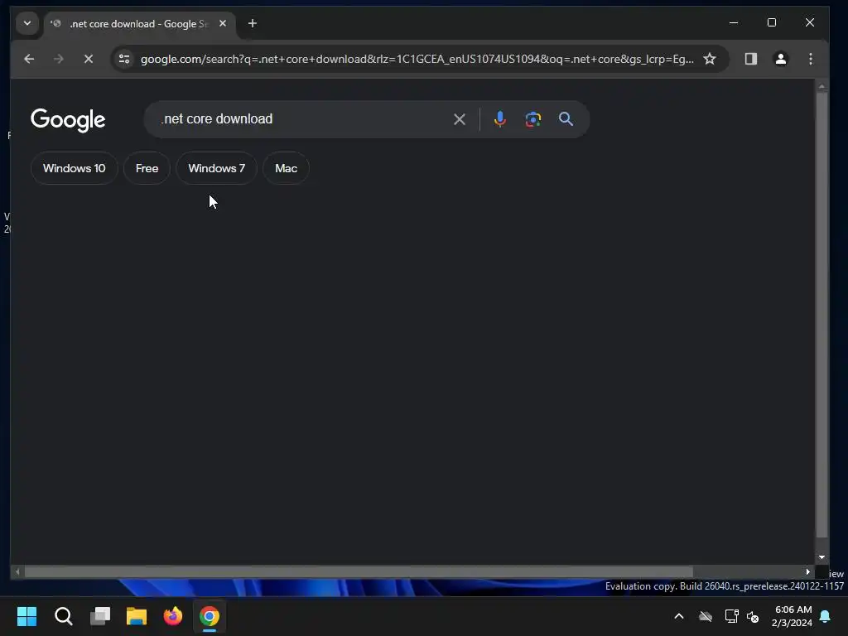Screen dimensions: 848x636
Task: Open Windows taskbar search
Action: pos(63,616)
